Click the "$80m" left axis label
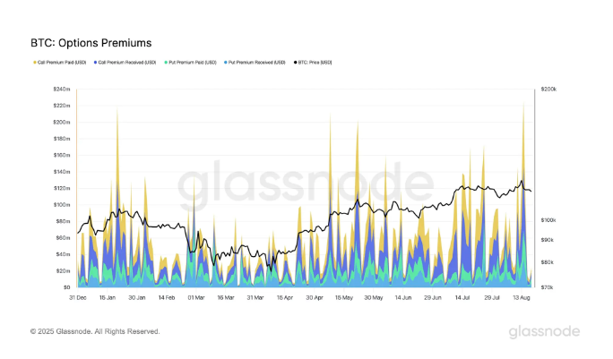613x359 pixels. tap(63, 221)
